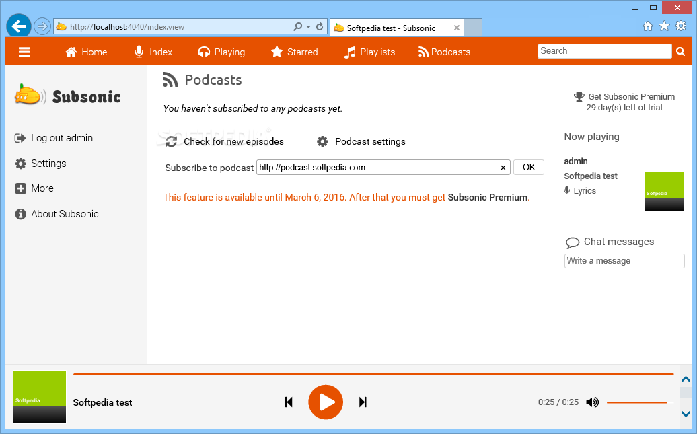This screenshot has width=697, height=434.
Task: Click the star icon beside Starred
Action: pos(277,52)
